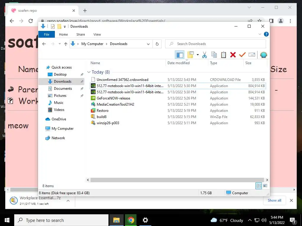Select the build8 WinZip file icon
The image size is (302, 226).
93,117
